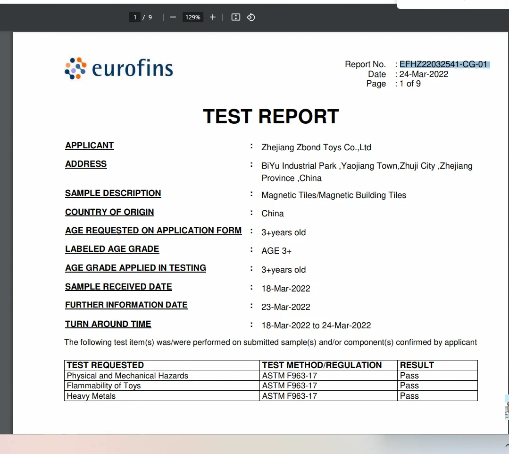
Task: Click 18-Mar-2022 to 24-Mar-2022 text
Action: coord(316,326)
